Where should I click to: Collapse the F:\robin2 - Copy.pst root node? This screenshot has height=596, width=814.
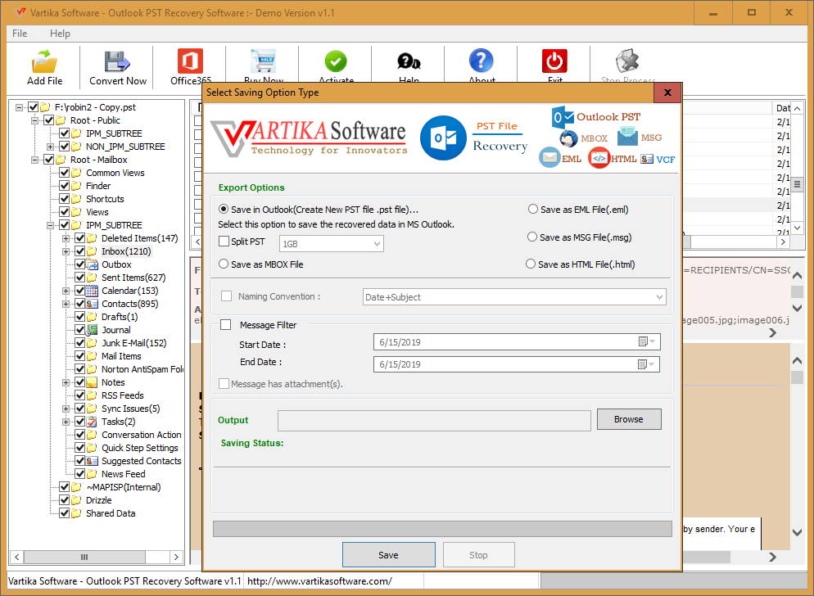click(x=19, y=107)
